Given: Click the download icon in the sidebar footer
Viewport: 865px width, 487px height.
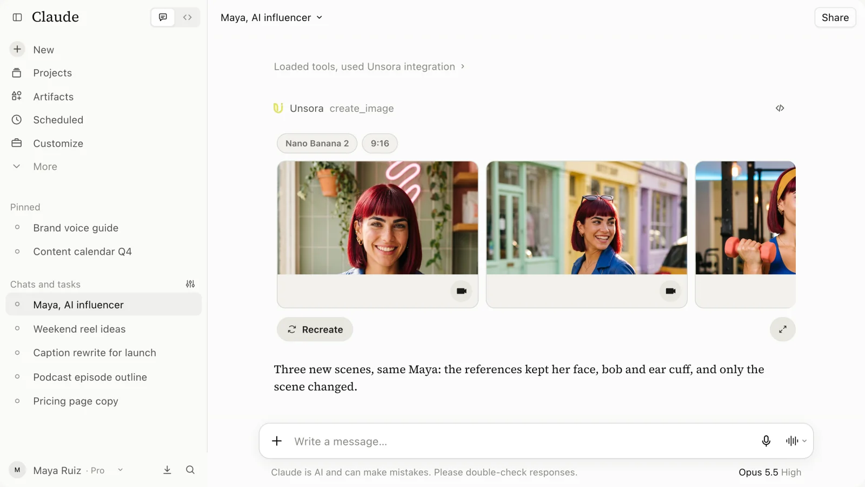Looking at the screenshot, I should pos(168,470).
